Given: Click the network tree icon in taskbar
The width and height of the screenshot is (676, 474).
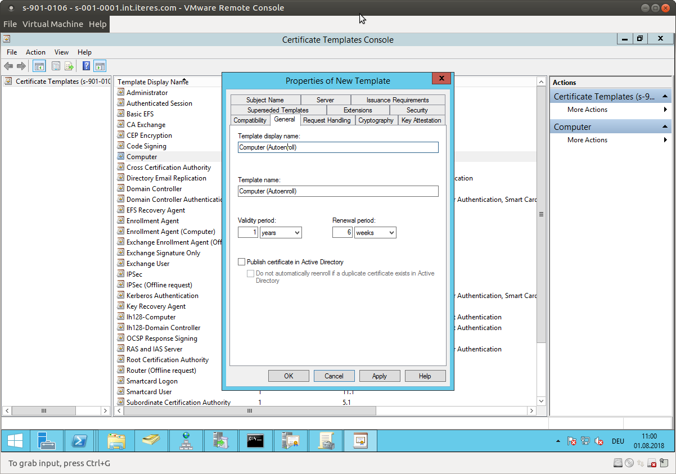Looking at the screenshot, I should point(186,441).
